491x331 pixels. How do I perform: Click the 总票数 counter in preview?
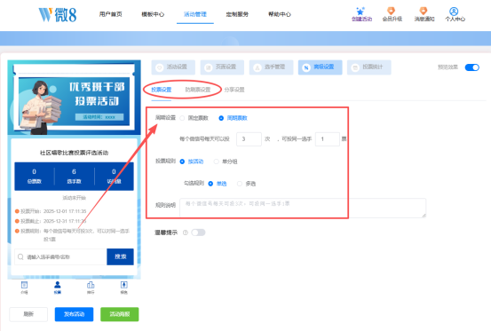(x=34, y=176)
